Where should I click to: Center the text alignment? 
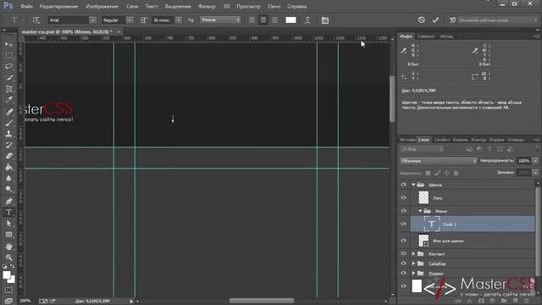[x=263, y=20]
